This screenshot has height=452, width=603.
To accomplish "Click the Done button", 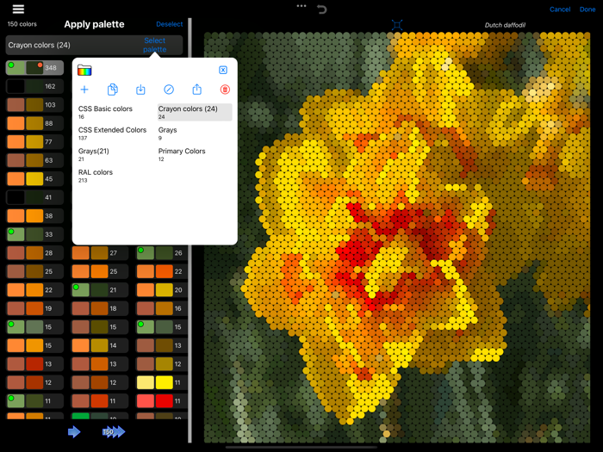I will (x=587, y=9).
